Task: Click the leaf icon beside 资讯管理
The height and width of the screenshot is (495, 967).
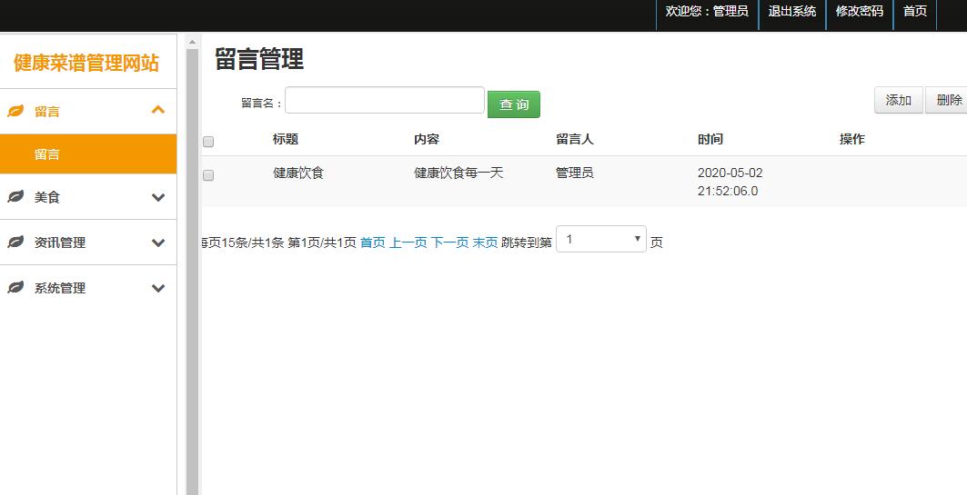Action: [x=15, y=243]
